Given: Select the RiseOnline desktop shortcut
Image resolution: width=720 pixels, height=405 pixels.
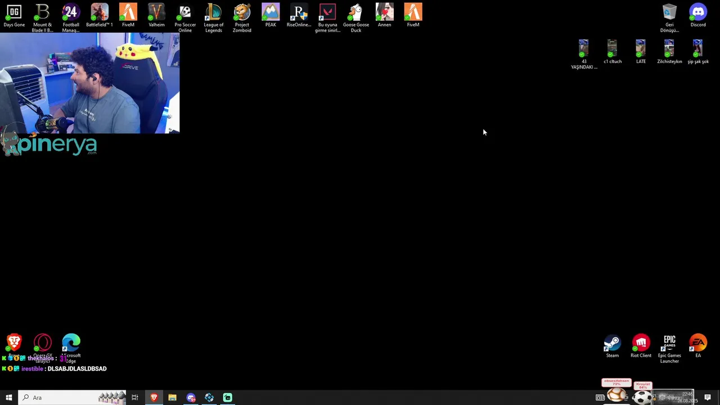Looking at the screenshot, I should pos(299,16).
